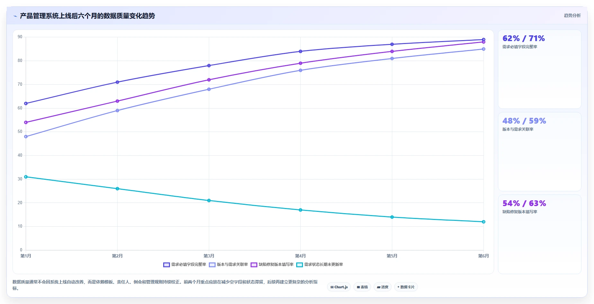The width and height of the screenshot is (594, 304).
Task: Click the 第6月 x-axis label
Action: [x=483, y=256]
